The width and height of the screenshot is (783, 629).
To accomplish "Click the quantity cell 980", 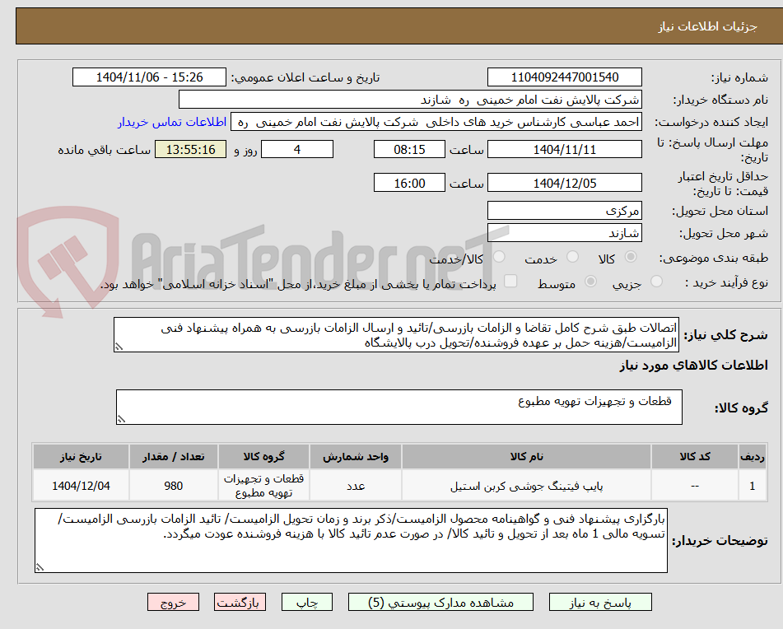I will pyautogui.click(x=173, y=486).
